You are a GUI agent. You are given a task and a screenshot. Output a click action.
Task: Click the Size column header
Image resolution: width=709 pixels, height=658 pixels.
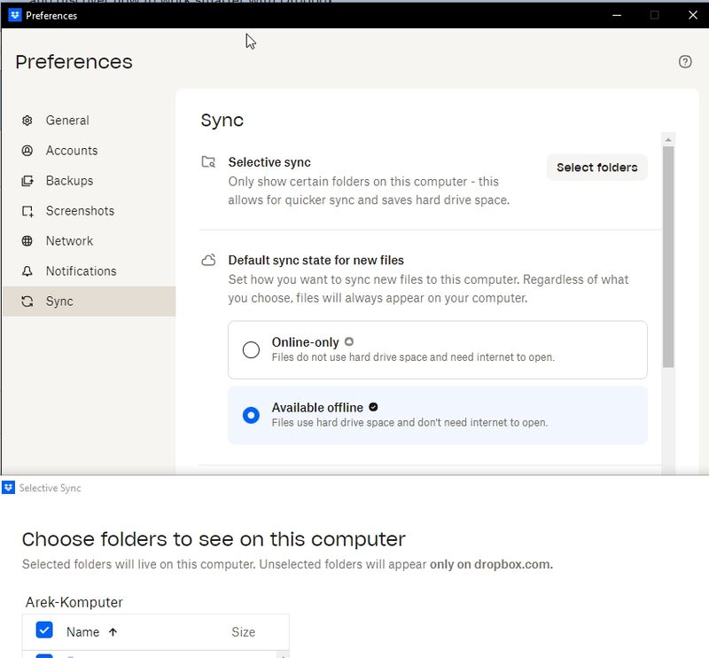243,632
